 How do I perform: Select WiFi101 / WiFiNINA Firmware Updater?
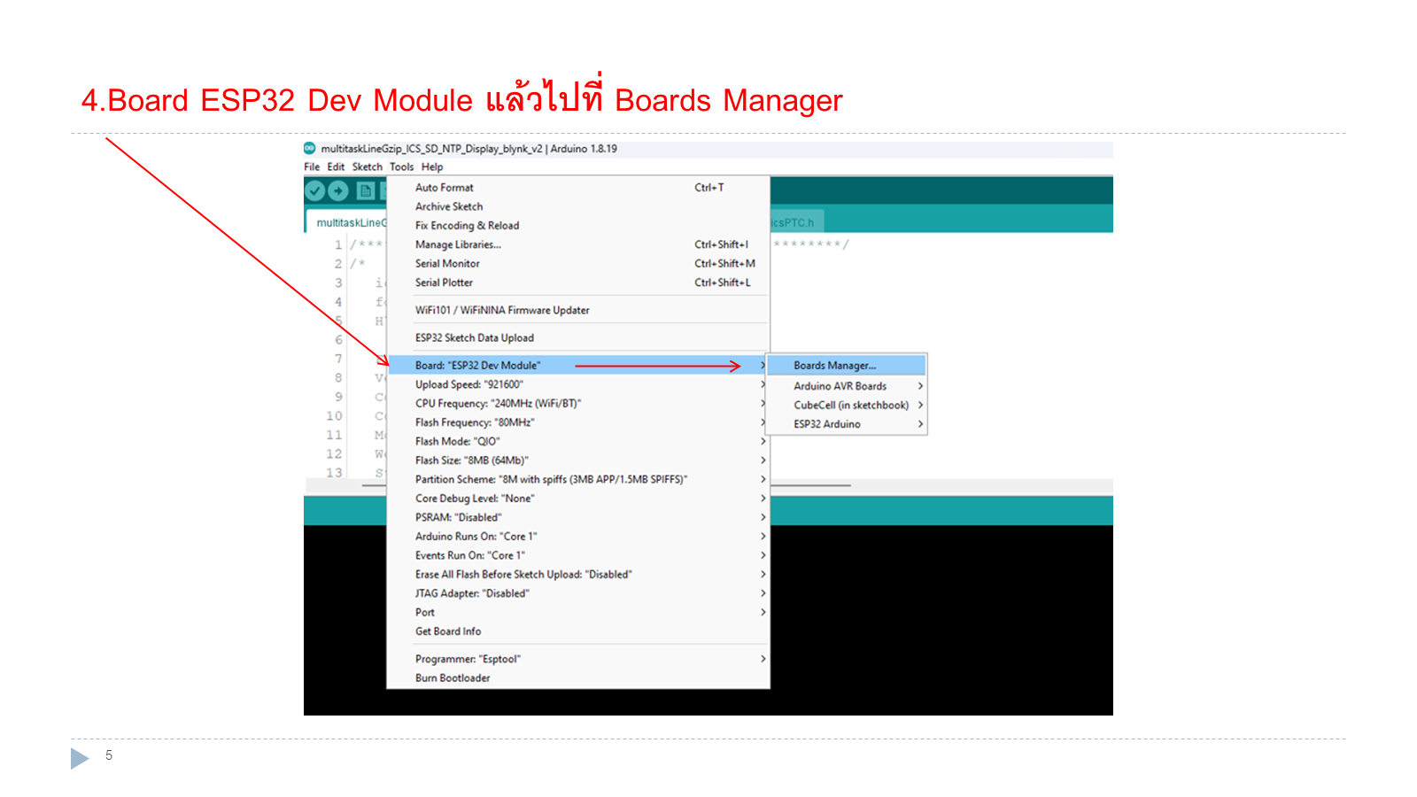click(x=578, y=310)
